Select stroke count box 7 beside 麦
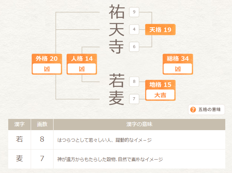 coord(134,99)
